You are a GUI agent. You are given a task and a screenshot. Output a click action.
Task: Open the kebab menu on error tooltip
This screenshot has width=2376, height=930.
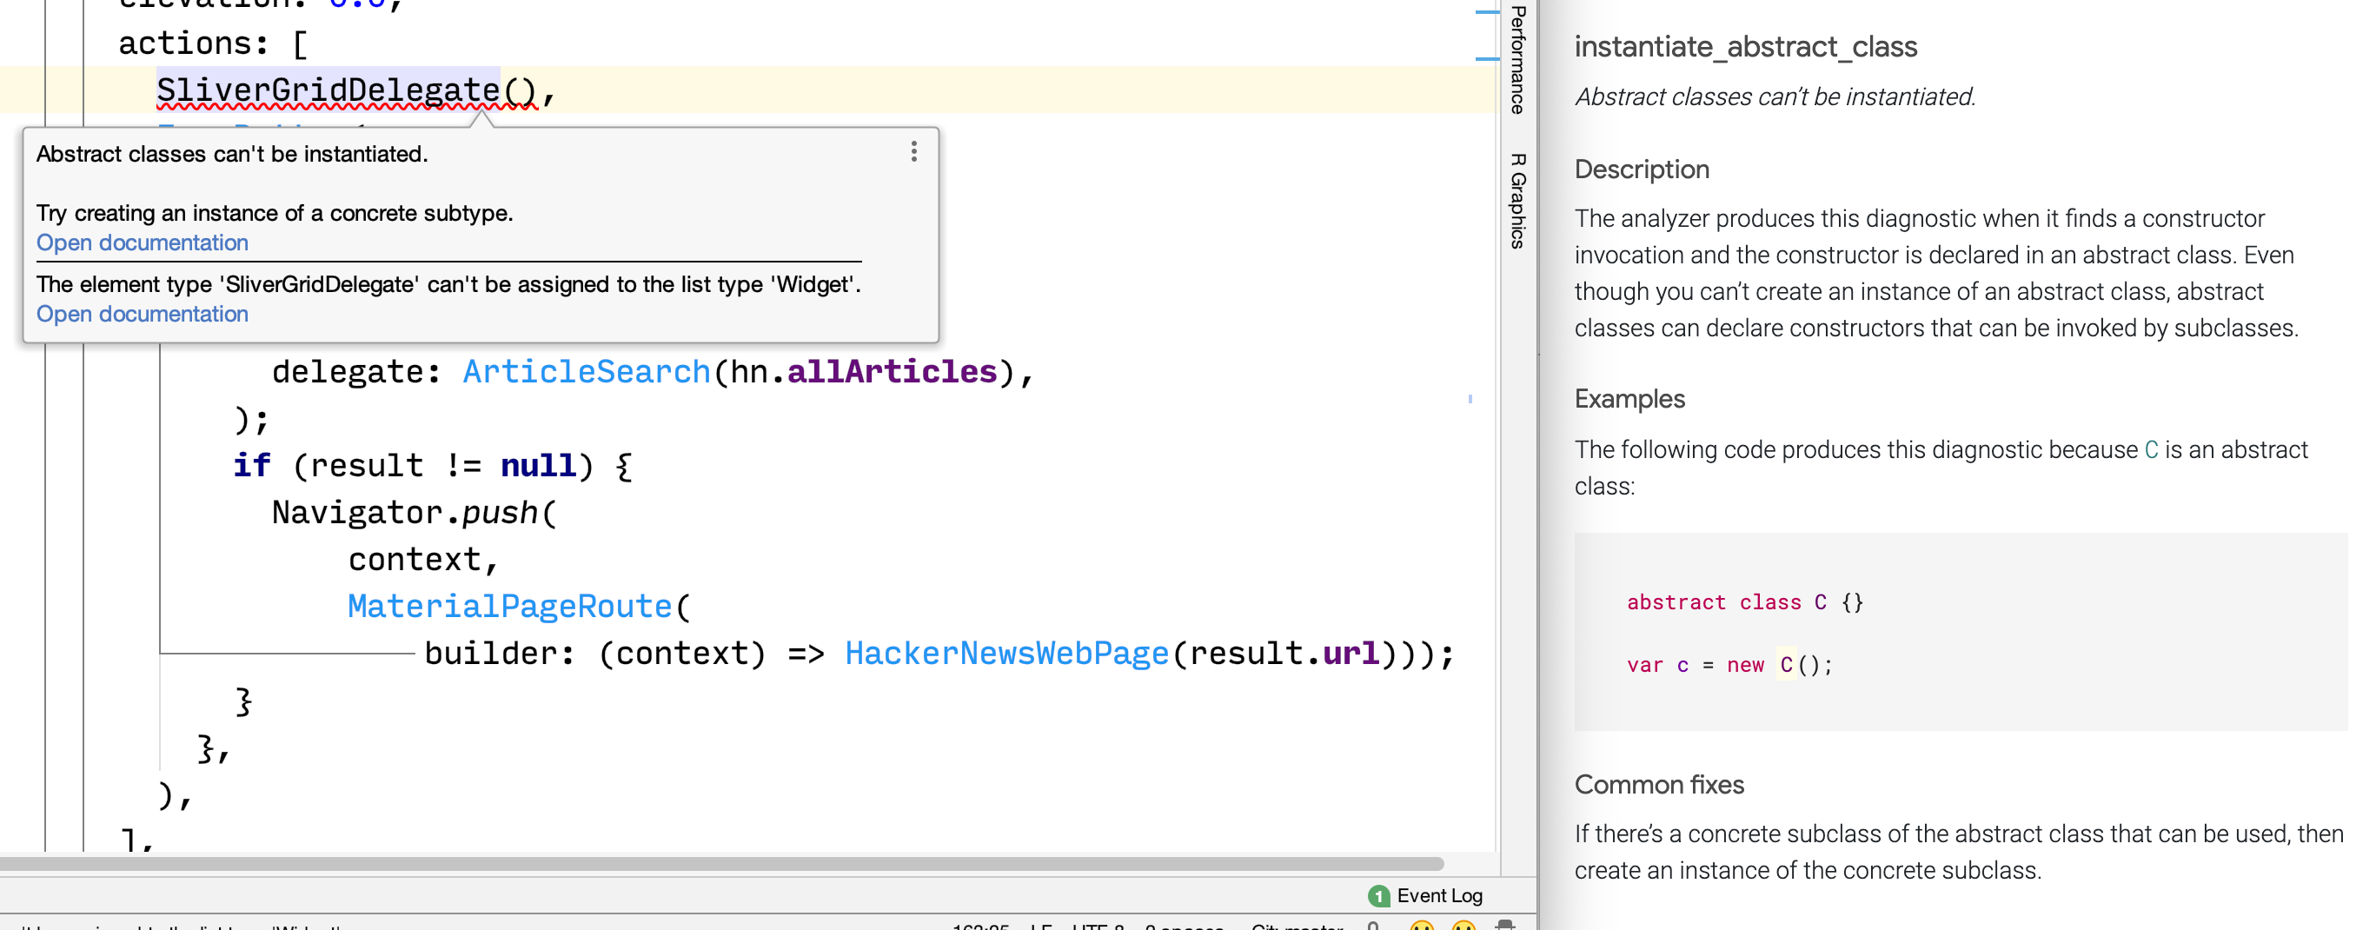point(913,153)
